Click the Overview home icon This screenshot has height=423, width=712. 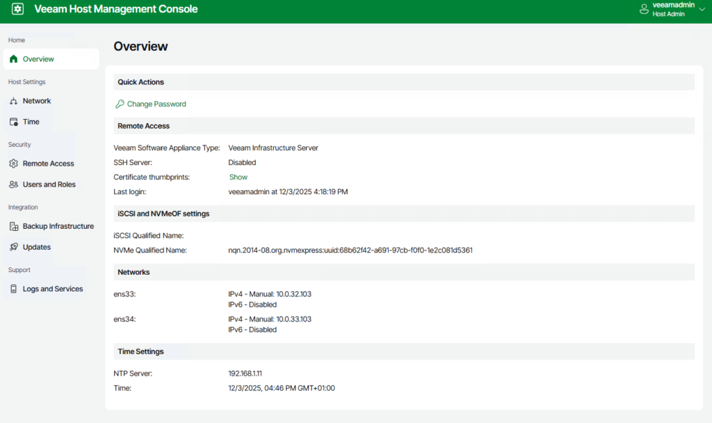pos(14,59)
